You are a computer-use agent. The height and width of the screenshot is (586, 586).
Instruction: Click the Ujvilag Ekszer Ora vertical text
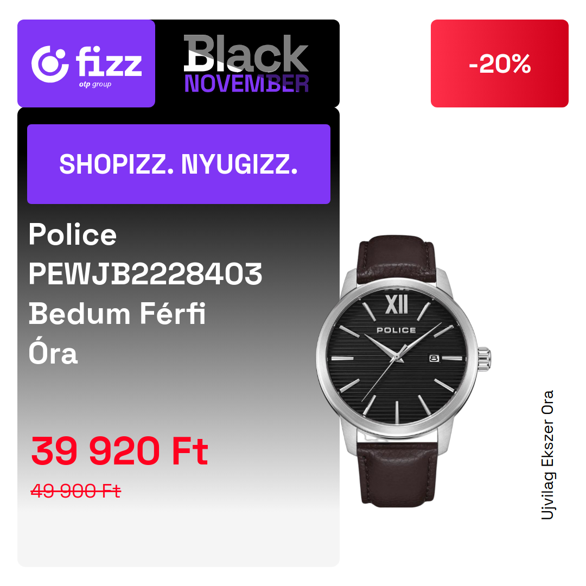coord(548,455)
